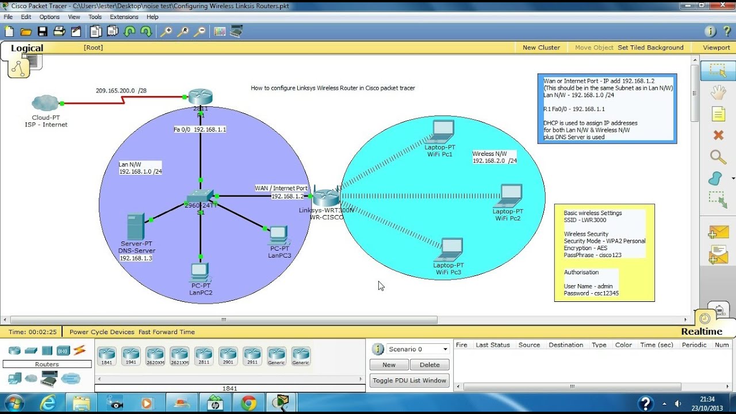
Task: Click the Delete scenario button
Action: tap(430, 365)
